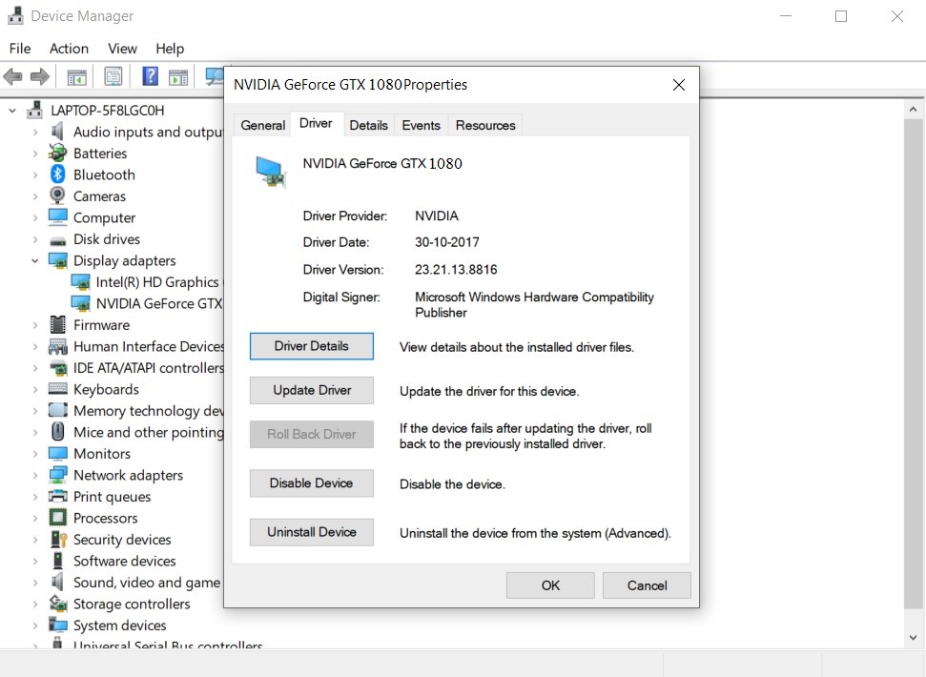Click the Show/Hide Console Tree toolbar icon
Image resolution: width=926 pixels, height=677 pixels.
coord(77,76)
